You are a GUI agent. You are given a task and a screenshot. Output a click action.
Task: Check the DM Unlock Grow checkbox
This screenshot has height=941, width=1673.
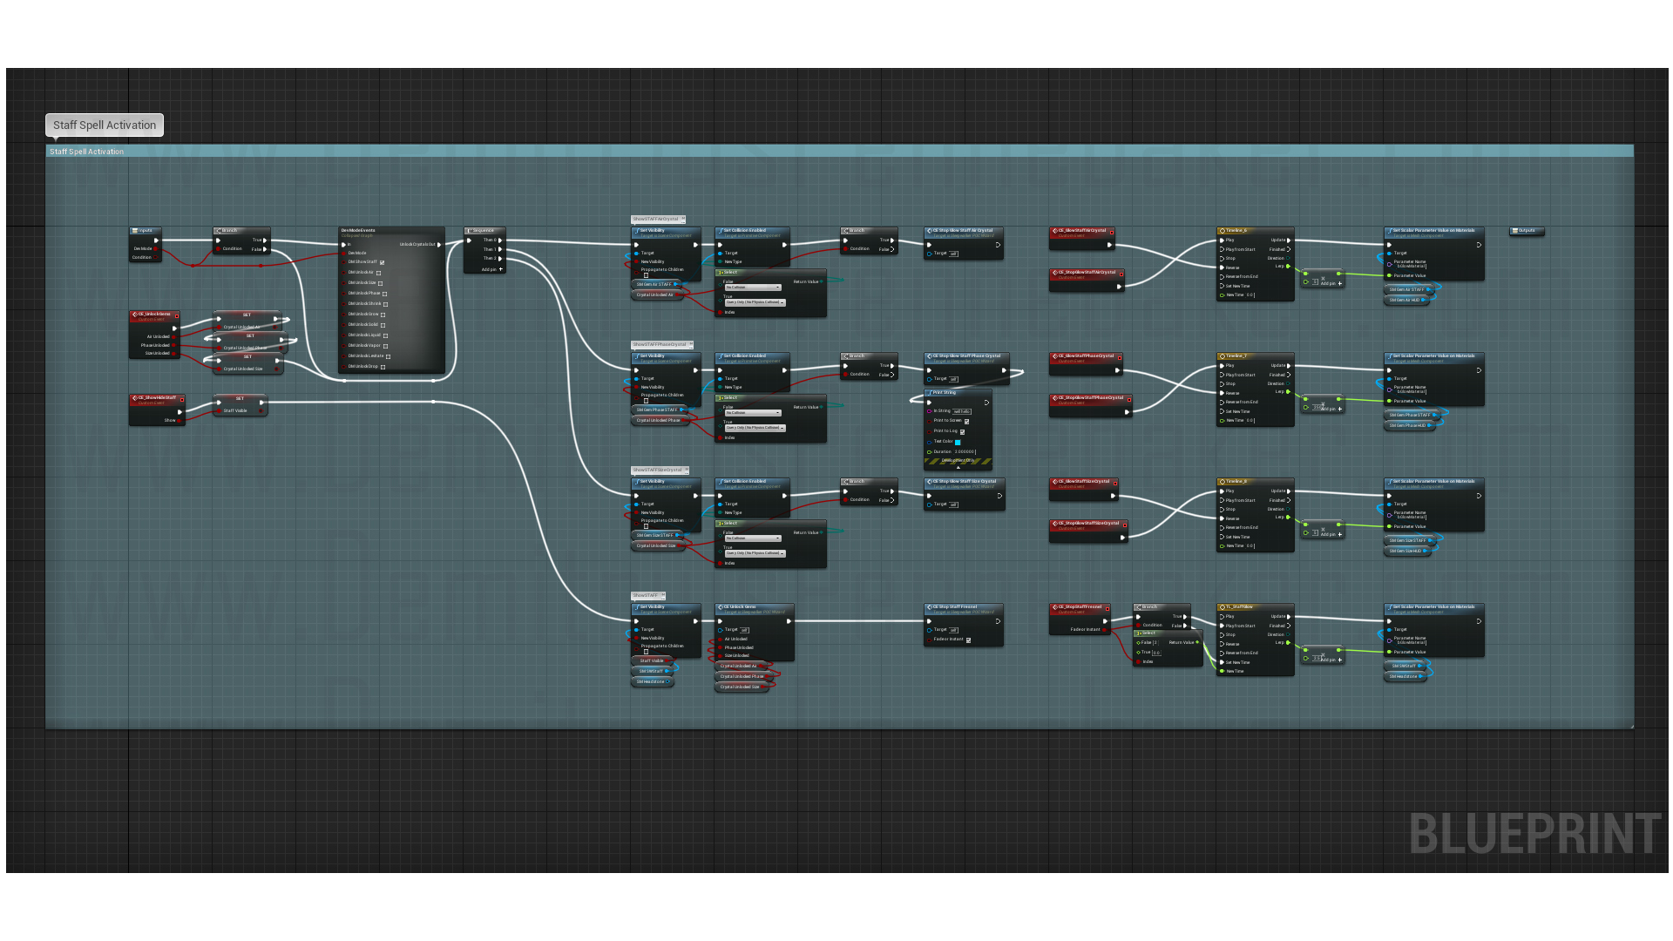click(x=383, y=315)
